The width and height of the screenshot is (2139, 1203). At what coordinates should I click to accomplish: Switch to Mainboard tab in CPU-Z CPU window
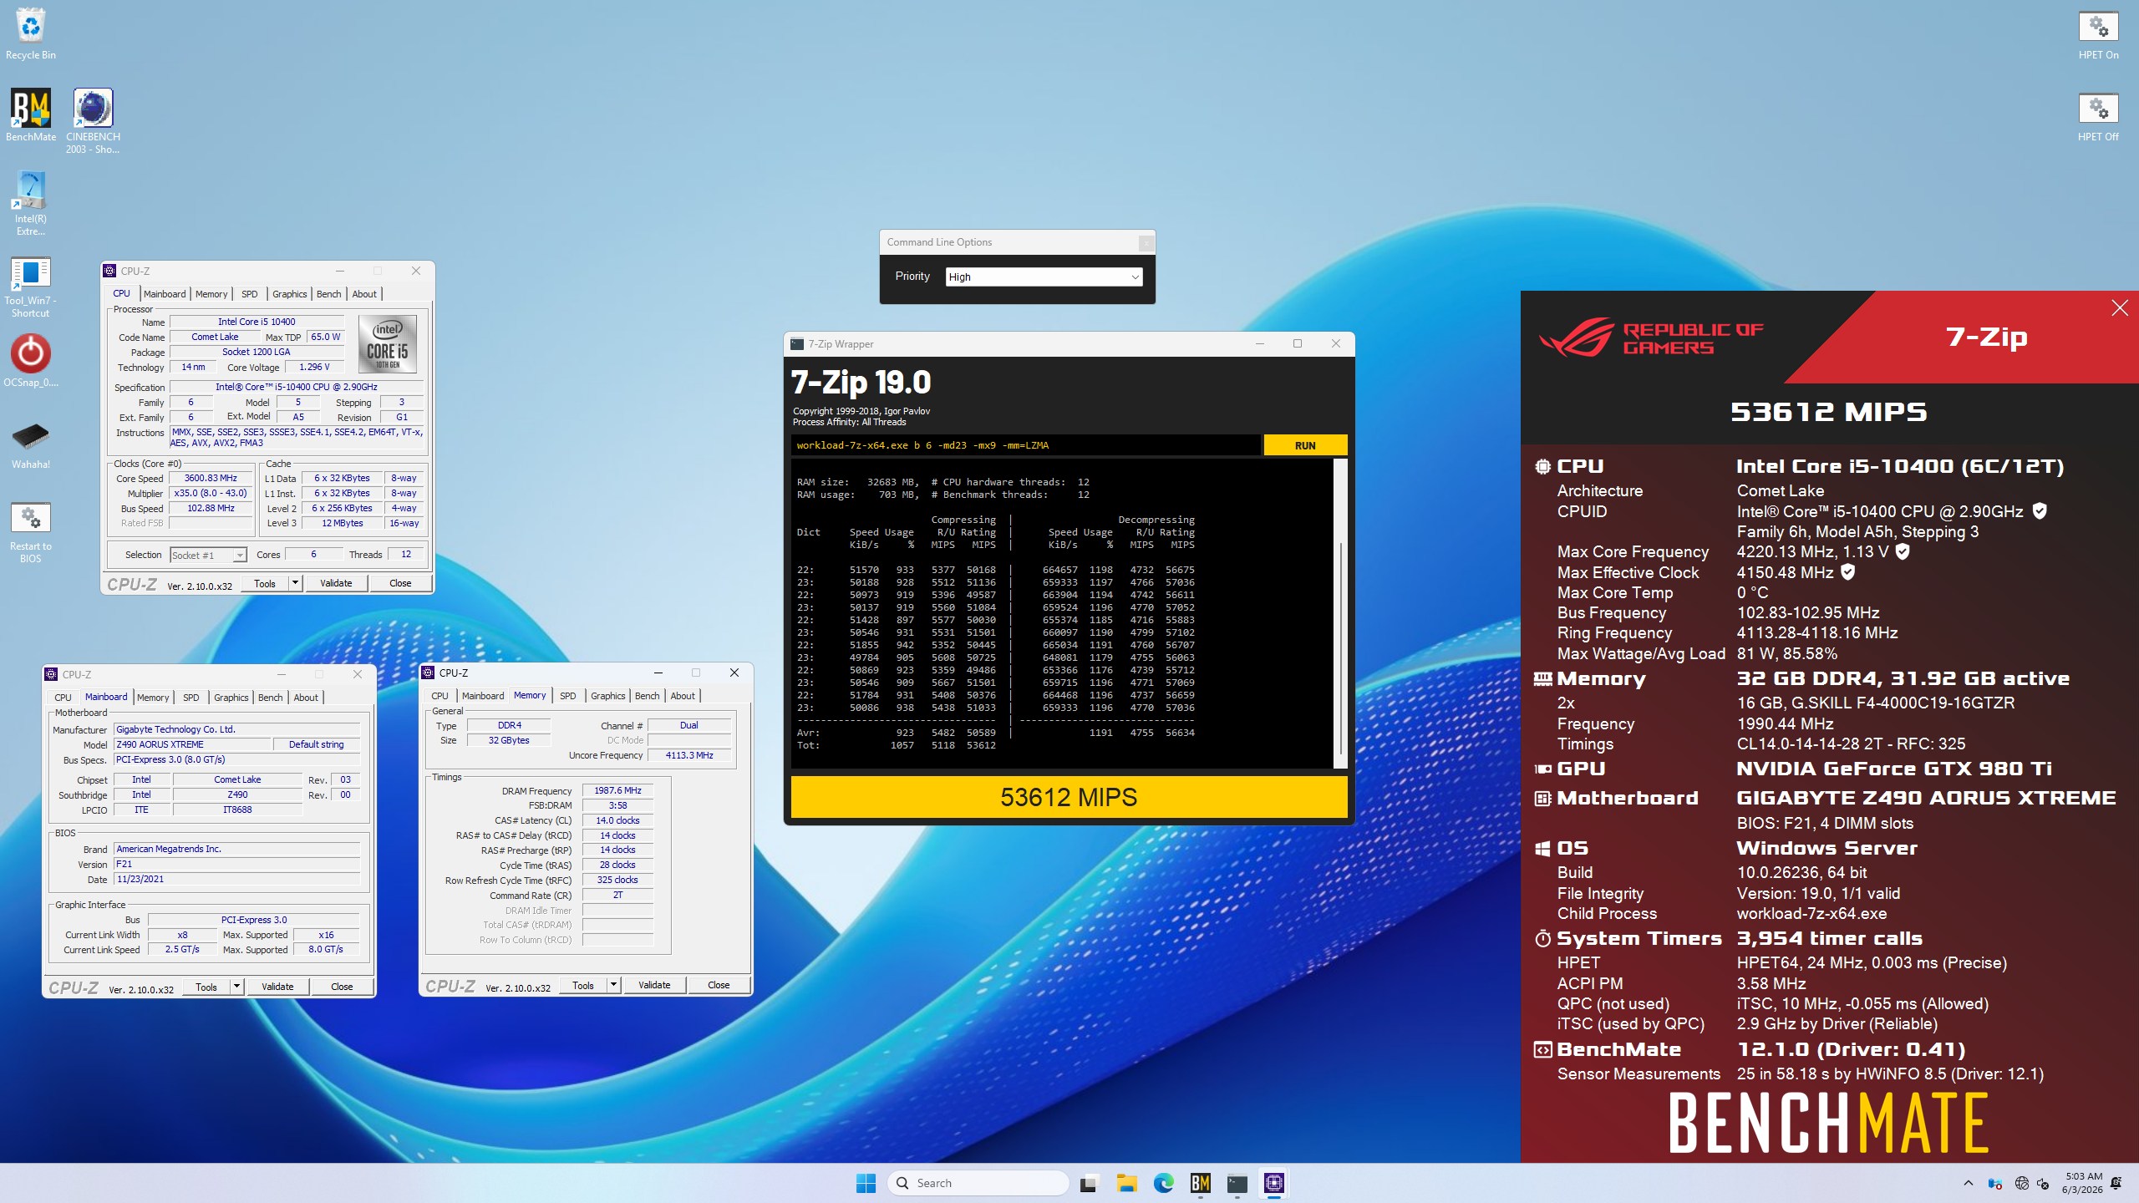point(165,294)
